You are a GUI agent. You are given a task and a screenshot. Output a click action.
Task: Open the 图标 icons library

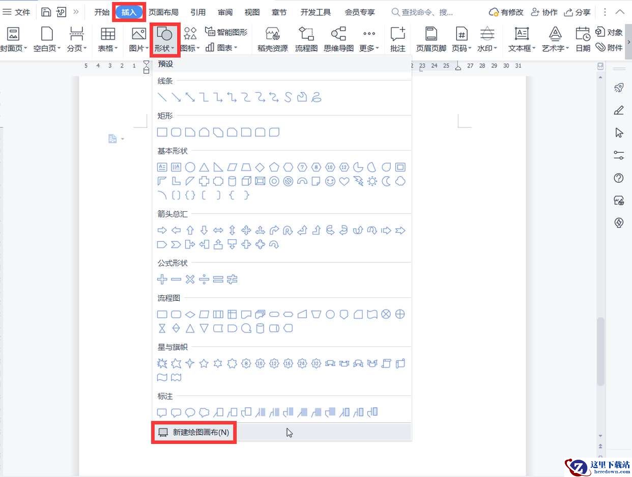click(x=190, y=40)
